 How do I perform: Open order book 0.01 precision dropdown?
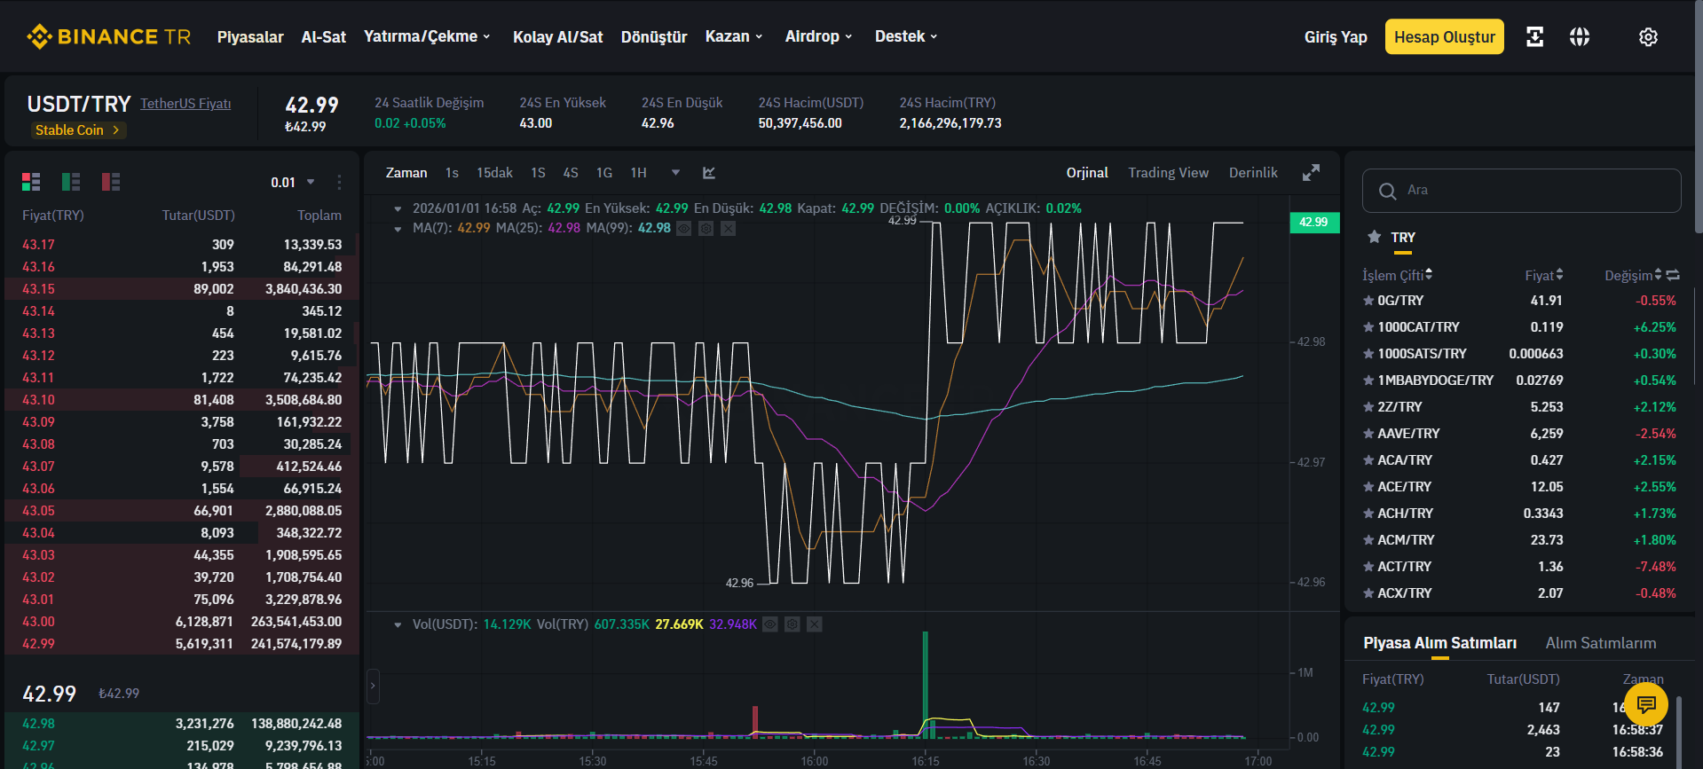point(293,182)
